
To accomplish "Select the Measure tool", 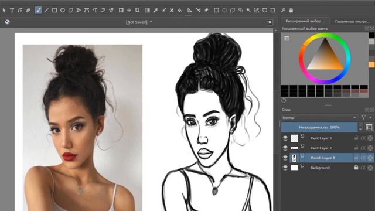I will click(198, 11).
